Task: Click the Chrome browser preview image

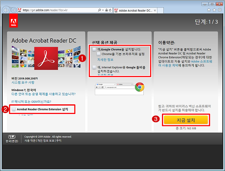Action: (119, 89)
